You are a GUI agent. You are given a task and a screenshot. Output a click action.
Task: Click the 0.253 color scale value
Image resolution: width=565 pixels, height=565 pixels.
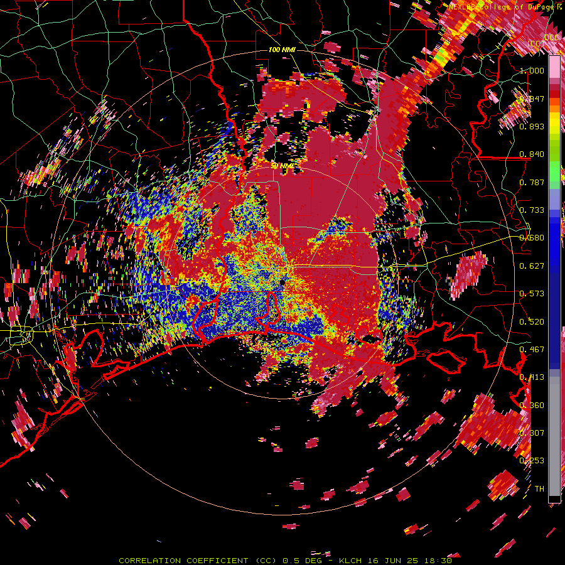point(532,461)
